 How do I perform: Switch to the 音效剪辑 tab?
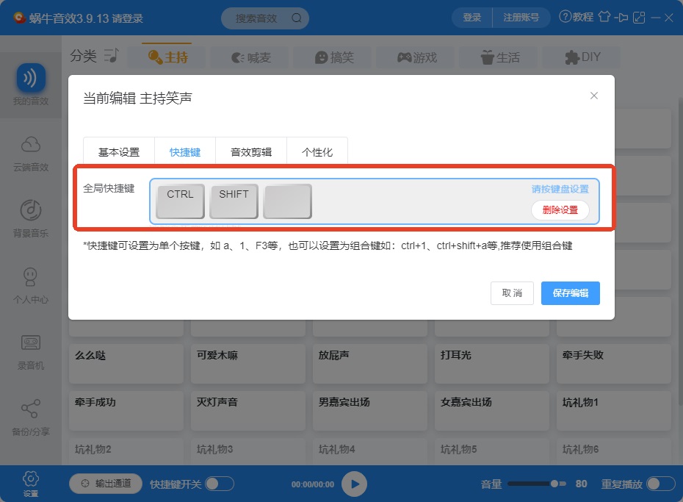point(251,151)
